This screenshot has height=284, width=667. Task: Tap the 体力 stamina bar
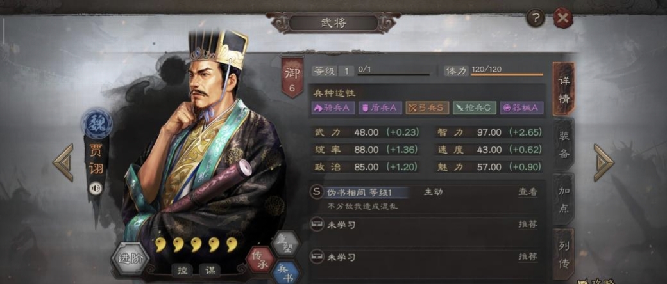pyautogui.click(x=507, y=75)
